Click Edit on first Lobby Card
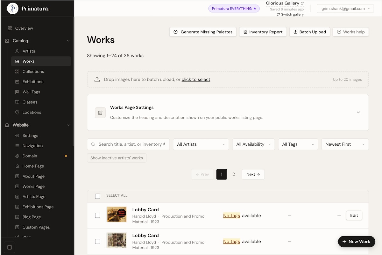Viewport: 382px width, 255px height. (x=354, y=215)
